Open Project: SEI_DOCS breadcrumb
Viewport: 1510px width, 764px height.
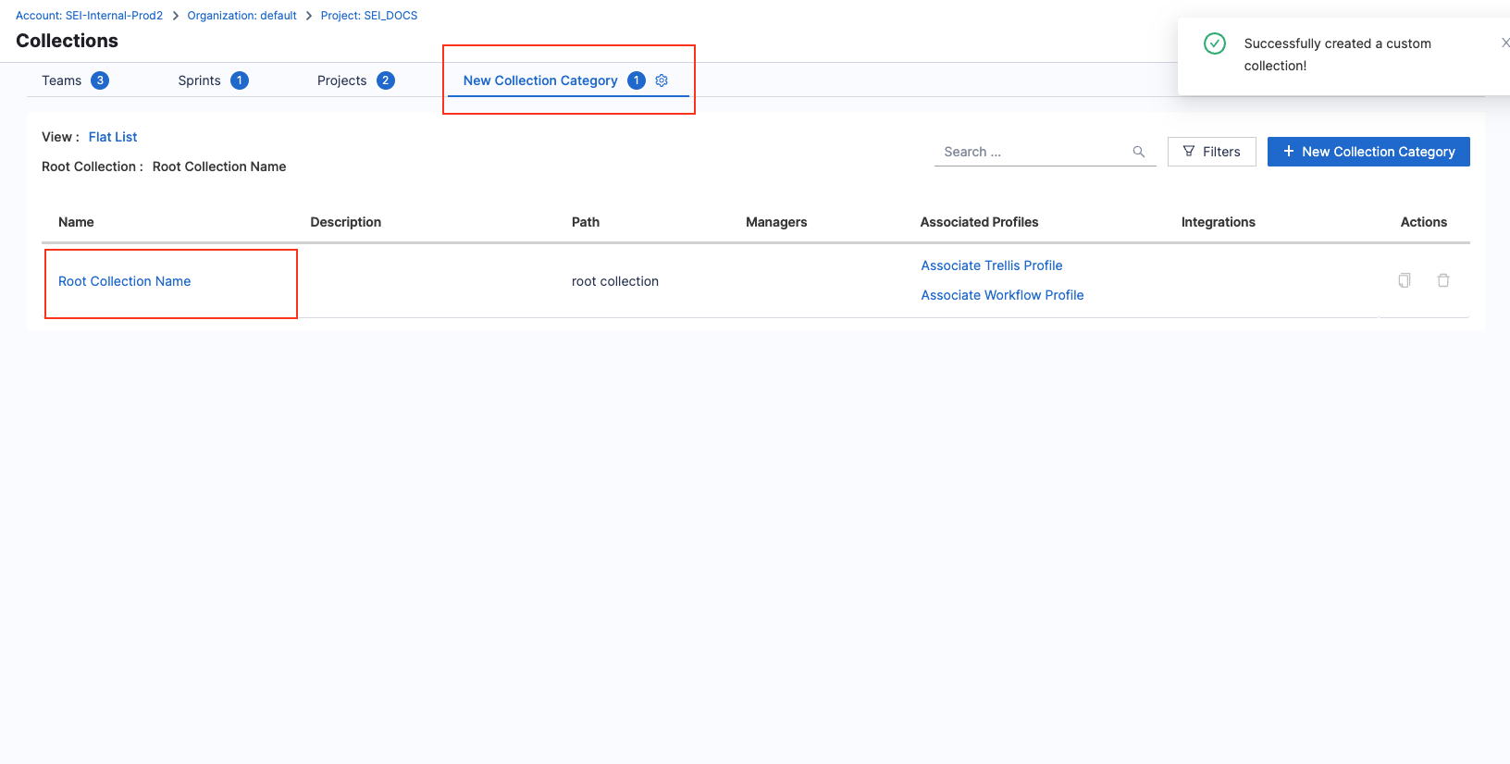[369, 16]
